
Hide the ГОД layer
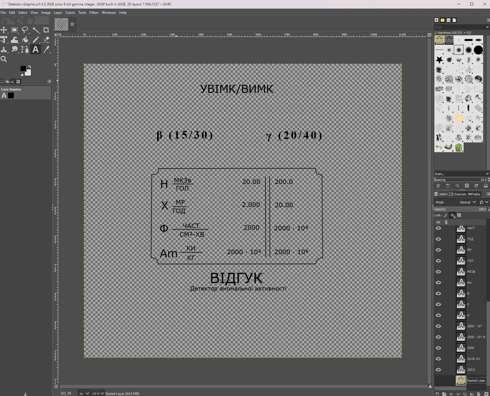438,239
